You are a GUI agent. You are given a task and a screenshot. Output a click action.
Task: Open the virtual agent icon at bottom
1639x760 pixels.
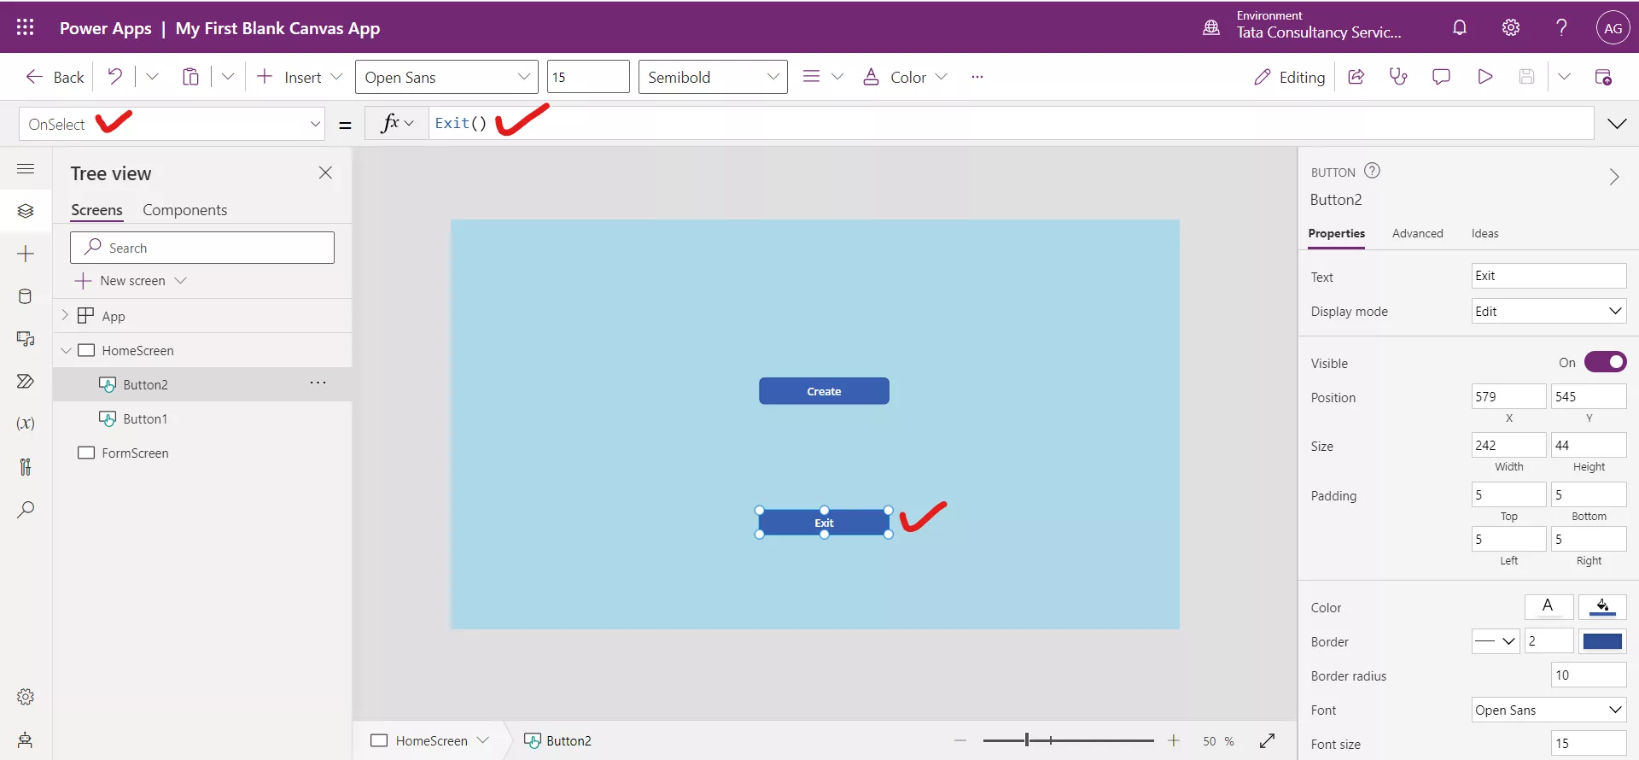pyautogui.click(x=26, y=740)
